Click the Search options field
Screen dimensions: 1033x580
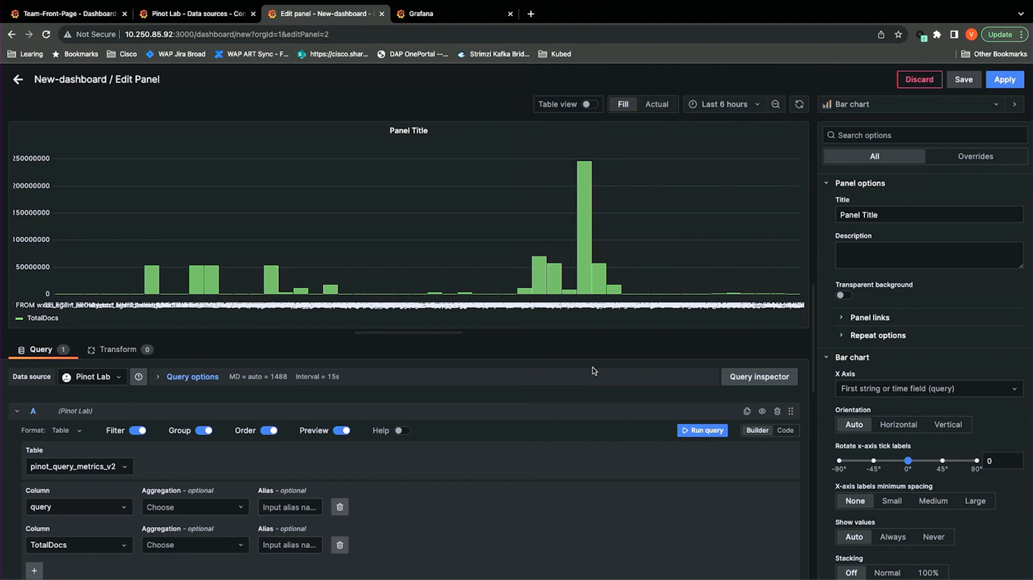(x=928, y=135)
